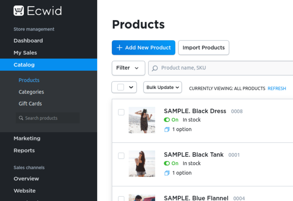Open Gift Cards in the sidebar

click(x=30, y=104)
